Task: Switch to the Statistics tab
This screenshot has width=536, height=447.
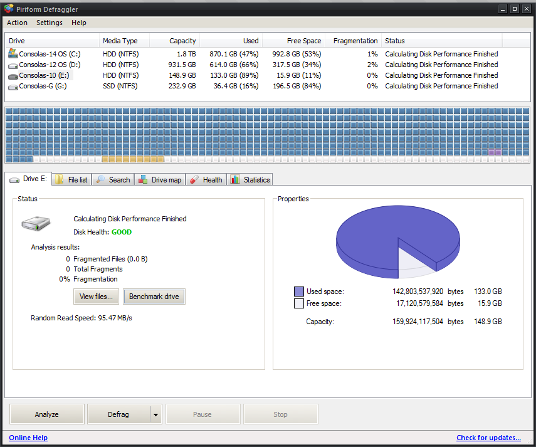Action: click(250, 180)
